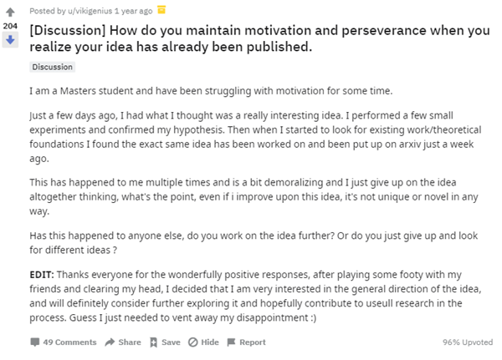Click the gold award icon beside the timestamp
This screenshot has width=502, height=360.
coord(161,10)
